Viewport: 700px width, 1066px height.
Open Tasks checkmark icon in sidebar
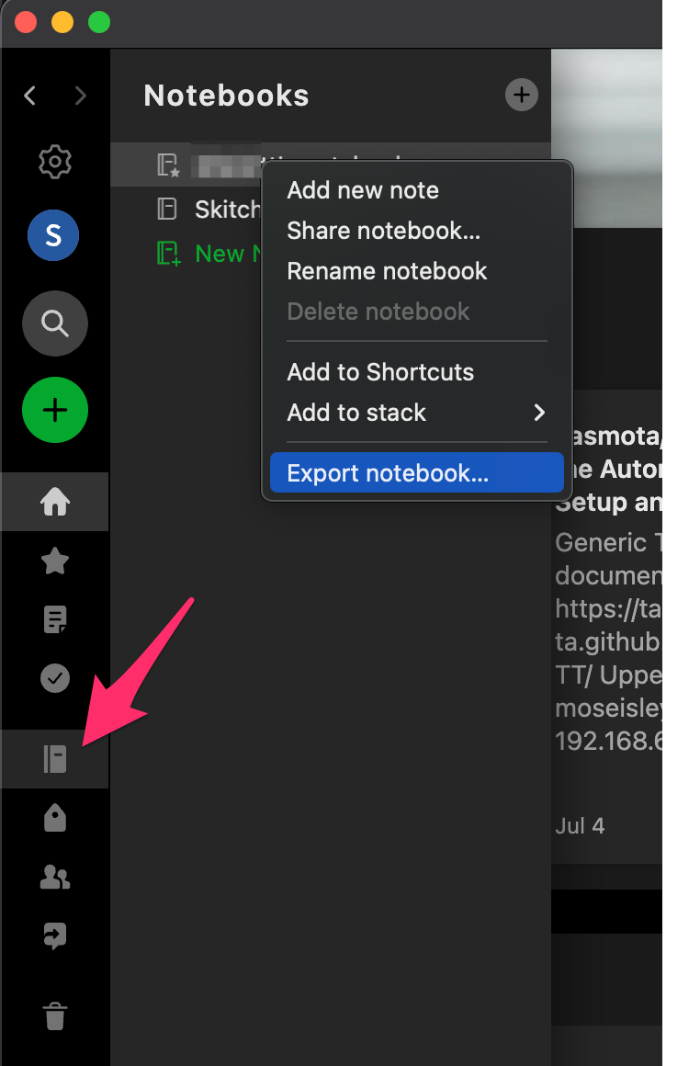tap(55, 678)
